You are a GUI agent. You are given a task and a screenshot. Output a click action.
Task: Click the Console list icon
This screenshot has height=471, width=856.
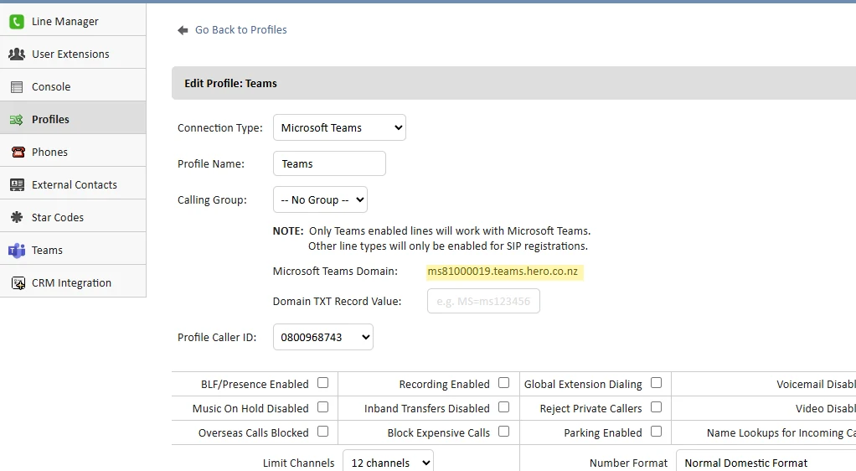click(17, 87)
